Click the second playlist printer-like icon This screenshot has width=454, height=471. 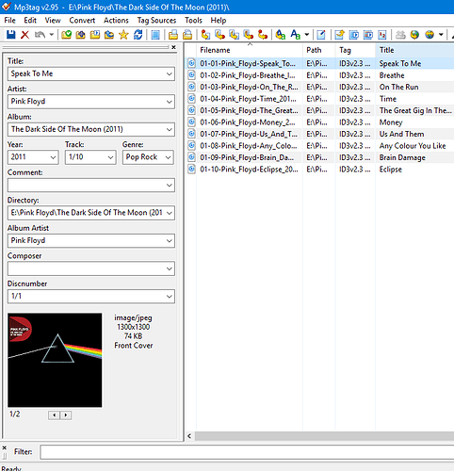187,35
